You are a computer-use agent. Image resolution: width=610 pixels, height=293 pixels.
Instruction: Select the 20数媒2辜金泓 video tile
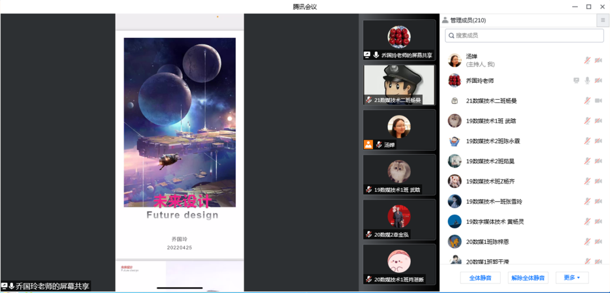click(399, 219)
